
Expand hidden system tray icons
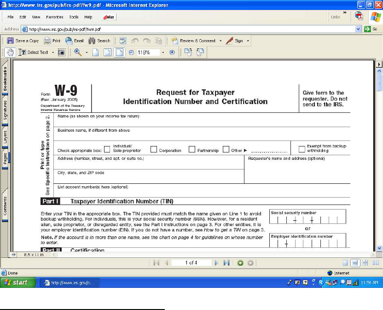tap(321, 283)
